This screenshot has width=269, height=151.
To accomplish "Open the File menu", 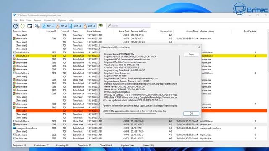I will point(16,21).
